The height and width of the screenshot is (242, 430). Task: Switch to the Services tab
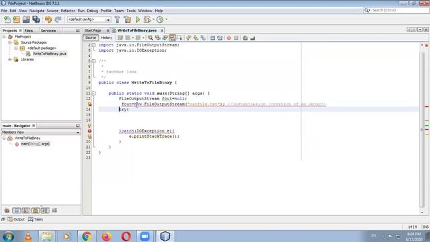(x=48, y=31)
